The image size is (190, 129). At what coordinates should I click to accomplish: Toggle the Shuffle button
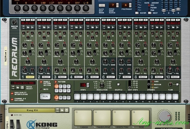118,84
